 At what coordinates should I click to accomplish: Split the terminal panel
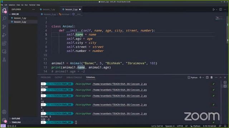click(207, 78)
